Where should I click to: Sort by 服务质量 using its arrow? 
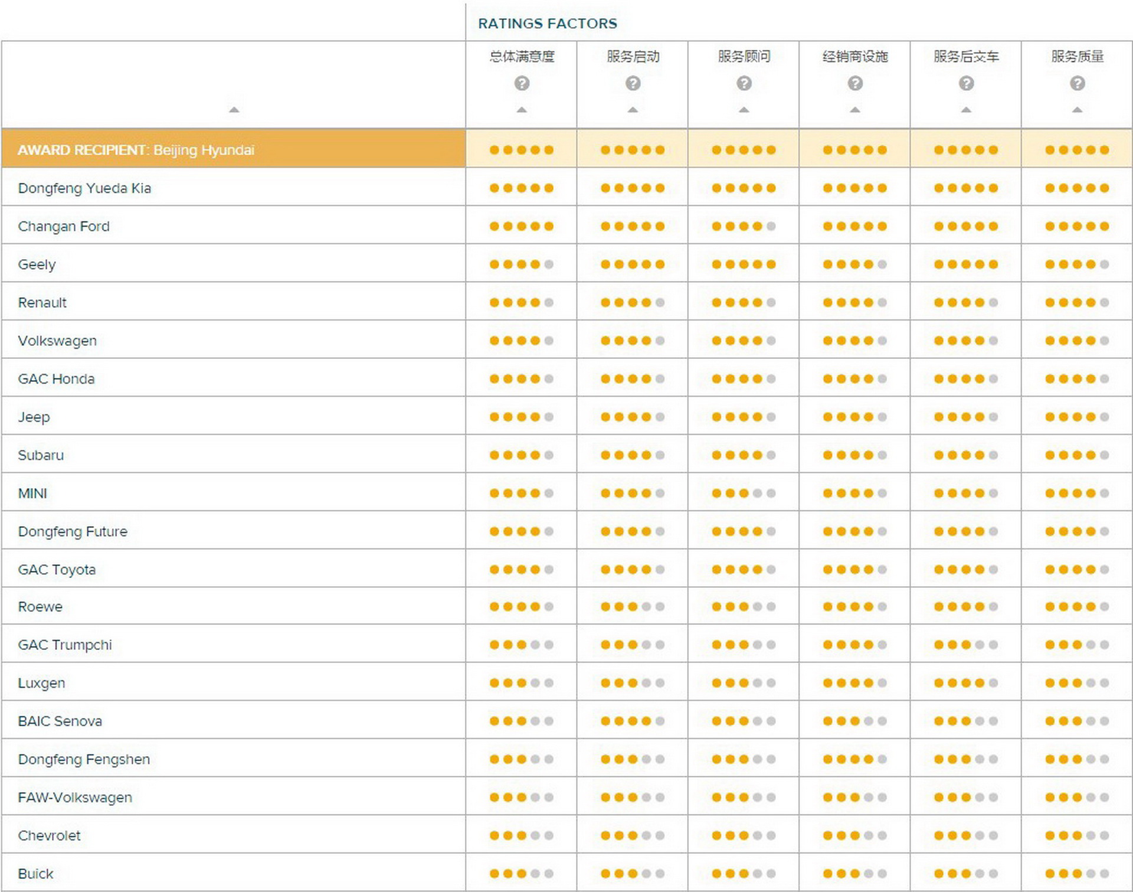(1078, 110)
